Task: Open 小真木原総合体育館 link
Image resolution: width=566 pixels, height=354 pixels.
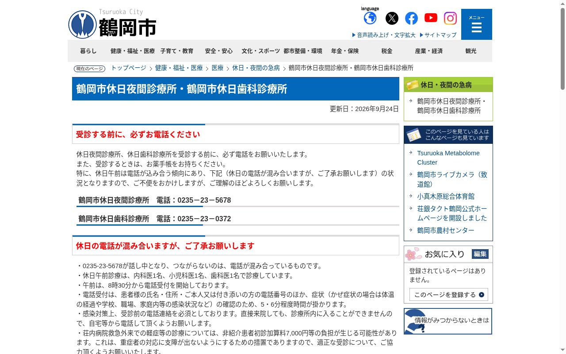Action: tap(446, 196)
